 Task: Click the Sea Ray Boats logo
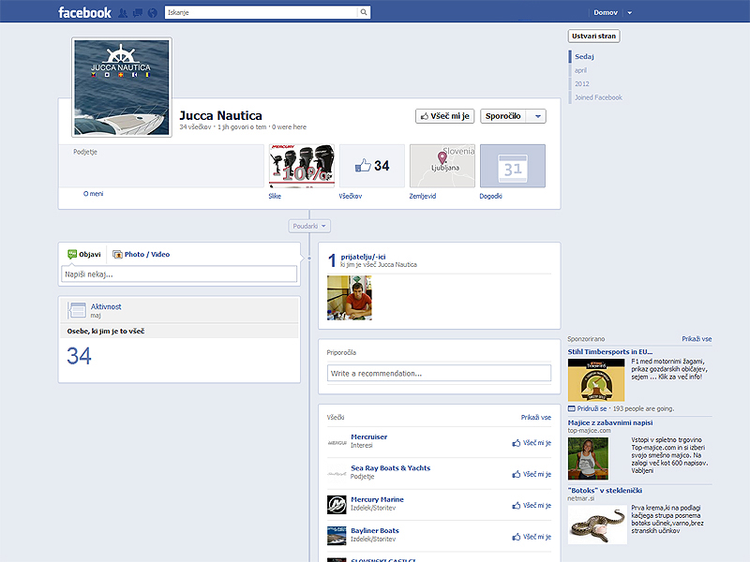pyautogui.click(x=337, y=474)
